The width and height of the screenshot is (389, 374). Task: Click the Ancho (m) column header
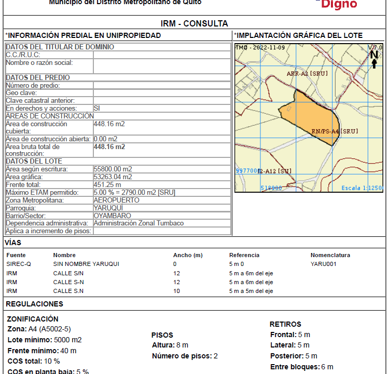pyautogui.click(x=188, y=255)
